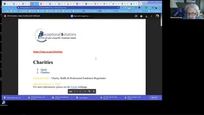This screenshot has width=204, height=115.
Task: Bookmark page with the star icon
Action: pos(118,8)
